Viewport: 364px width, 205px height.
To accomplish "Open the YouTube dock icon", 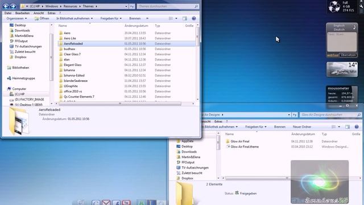I will tap(126, 203).
